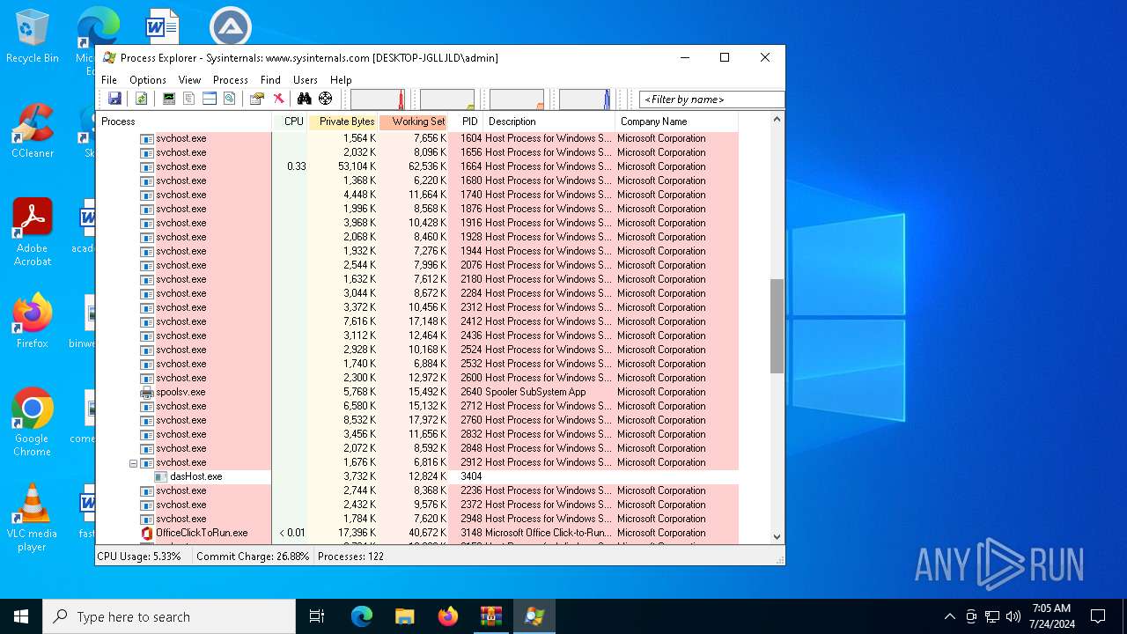
Task: Open the Find menu
Action: pos(270,79)
